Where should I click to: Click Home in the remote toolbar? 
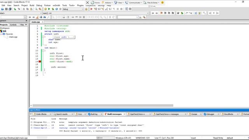coord(95,3)
